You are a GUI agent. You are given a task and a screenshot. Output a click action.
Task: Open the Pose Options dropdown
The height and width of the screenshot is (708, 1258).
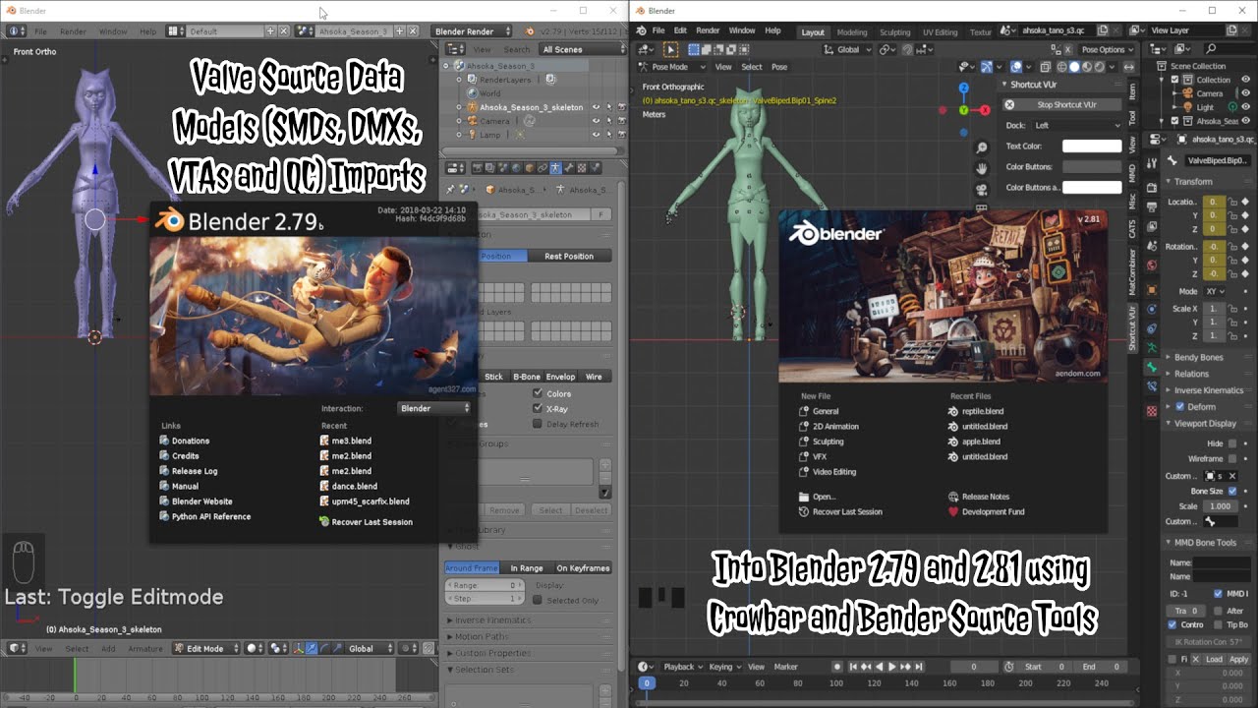[x=1107, y=49]
